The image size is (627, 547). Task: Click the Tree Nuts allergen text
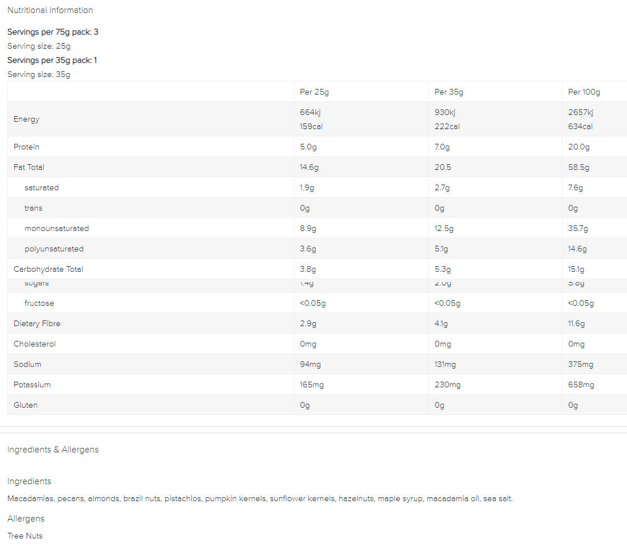[25, 536]
